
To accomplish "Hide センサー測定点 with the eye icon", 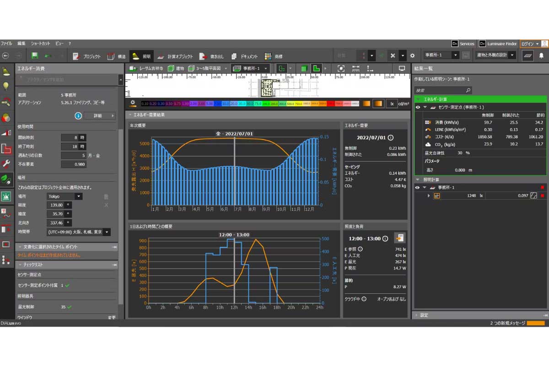I will coord(418,107).
